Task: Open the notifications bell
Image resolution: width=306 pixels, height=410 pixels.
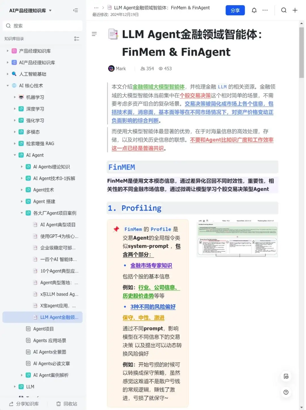Action: (254, 10)
